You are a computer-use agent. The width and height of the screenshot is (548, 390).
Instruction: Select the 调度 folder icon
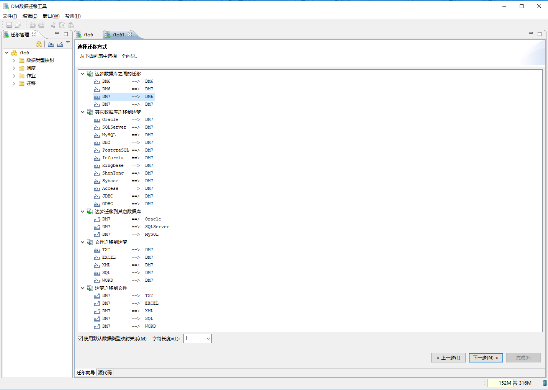coord(22,68)
